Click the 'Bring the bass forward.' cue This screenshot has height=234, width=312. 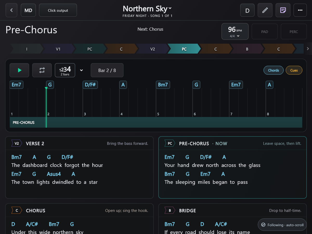[127, 144]
